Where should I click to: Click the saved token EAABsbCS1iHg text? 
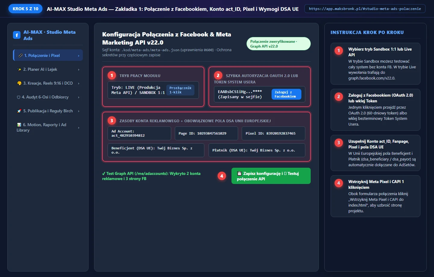240,94
